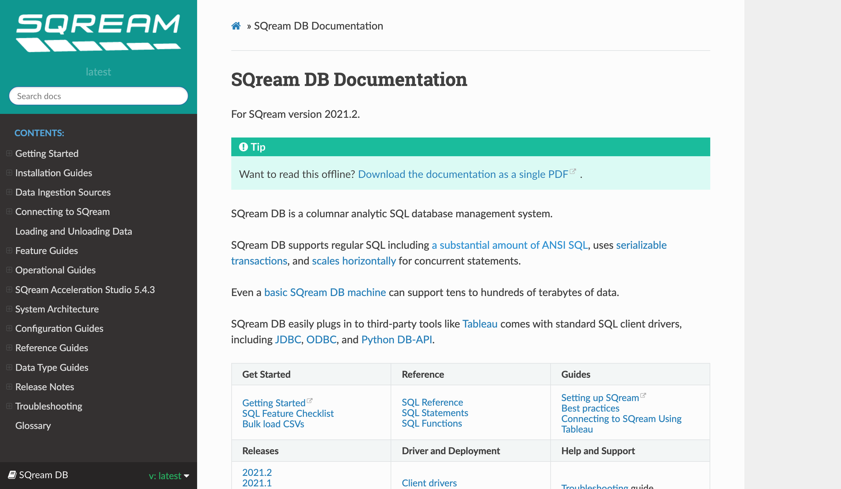
Task: Open Feature Guides sidebar entry
Action: coord(46,250)
